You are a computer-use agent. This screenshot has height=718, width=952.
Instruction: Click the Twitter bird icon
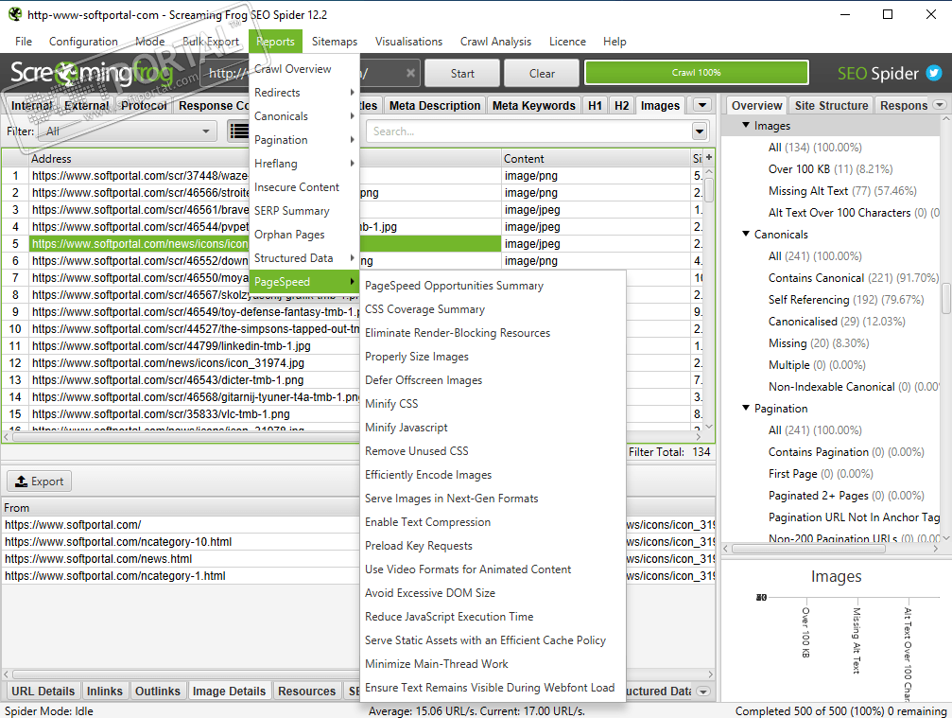pyautogui.click(x=934, y=73)
